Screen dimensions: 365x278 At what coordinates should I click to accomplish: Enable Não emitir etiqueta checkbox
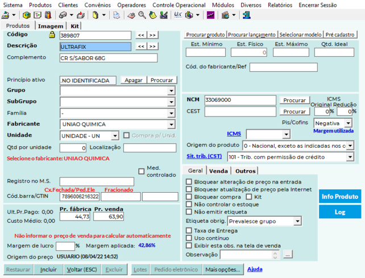189,211
